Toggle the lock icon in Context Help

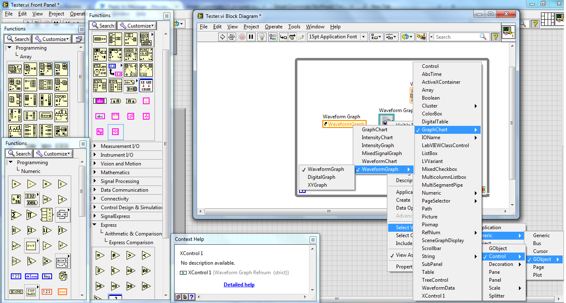pyautogui.click(x=185, y=297)
